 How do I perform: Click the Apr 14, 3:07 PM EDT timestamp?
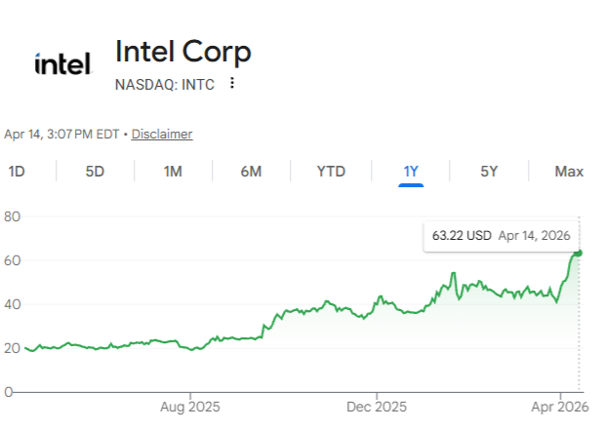point(62,134)
